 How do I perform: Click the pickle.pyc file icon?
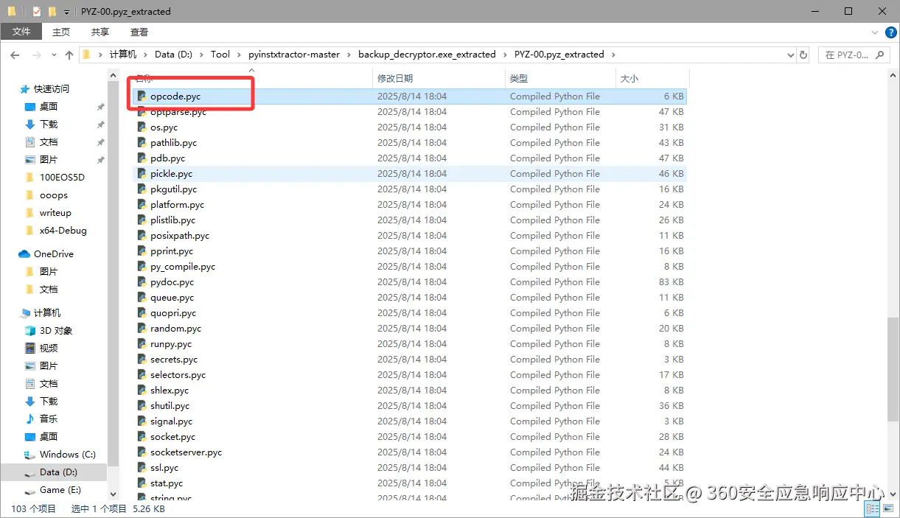click(x=142, y=174)
